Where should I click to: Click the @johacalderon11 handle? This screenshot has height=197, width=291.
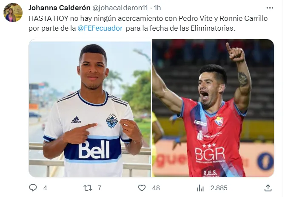[120, 8]
